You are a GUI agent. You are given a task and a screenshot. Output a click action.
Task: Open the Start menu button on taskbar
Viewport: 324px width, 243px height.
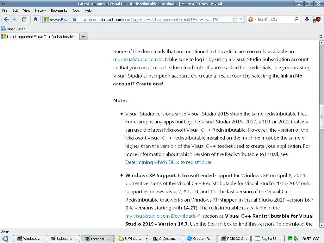(5, 239)
